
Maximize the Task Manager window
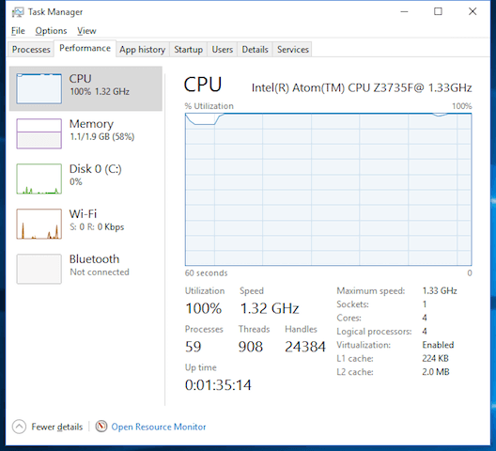click(438, 11)
